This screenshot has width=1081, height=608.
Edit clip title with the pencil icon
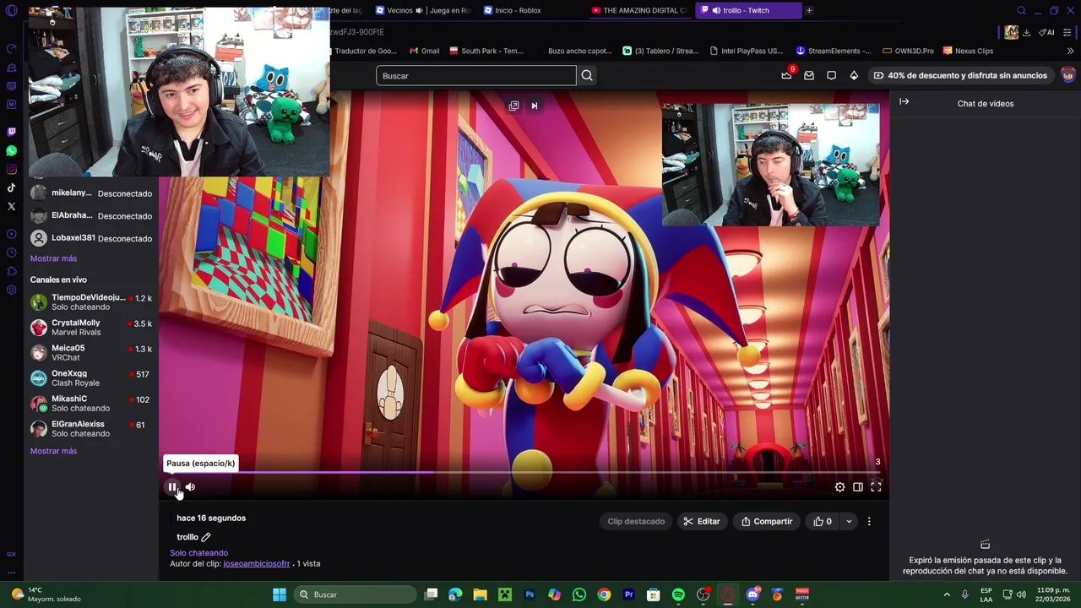pyautogui.click(x=205, y=537)
